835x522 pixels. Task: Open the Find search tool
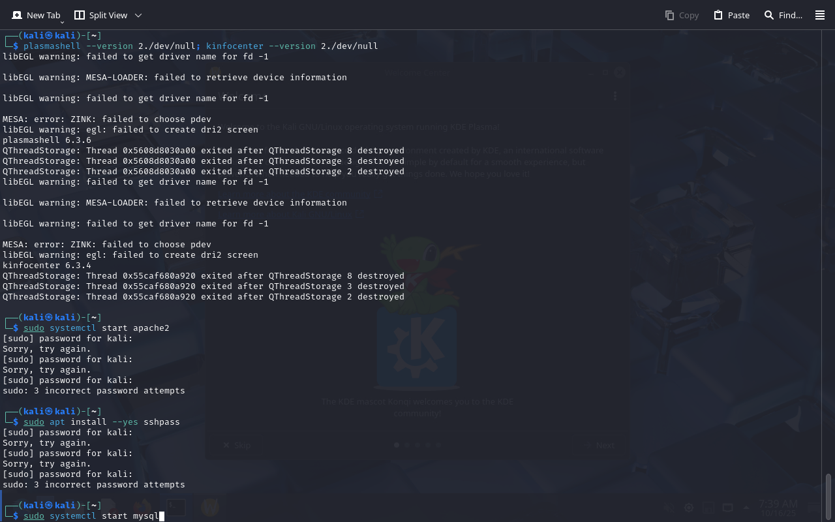point(783,15)
